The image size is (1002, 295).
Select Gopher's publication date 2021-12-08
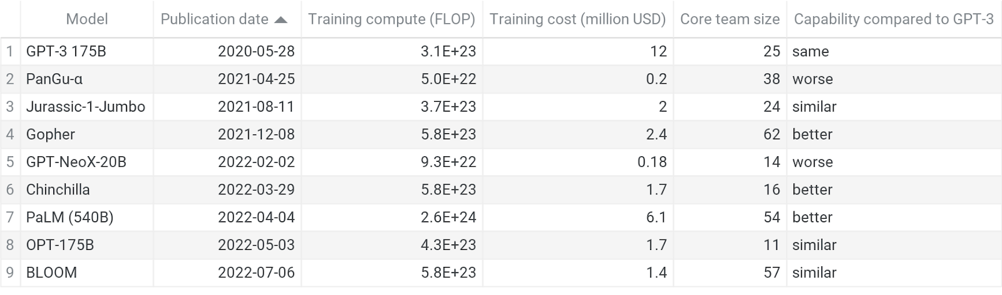pos(256,134)
